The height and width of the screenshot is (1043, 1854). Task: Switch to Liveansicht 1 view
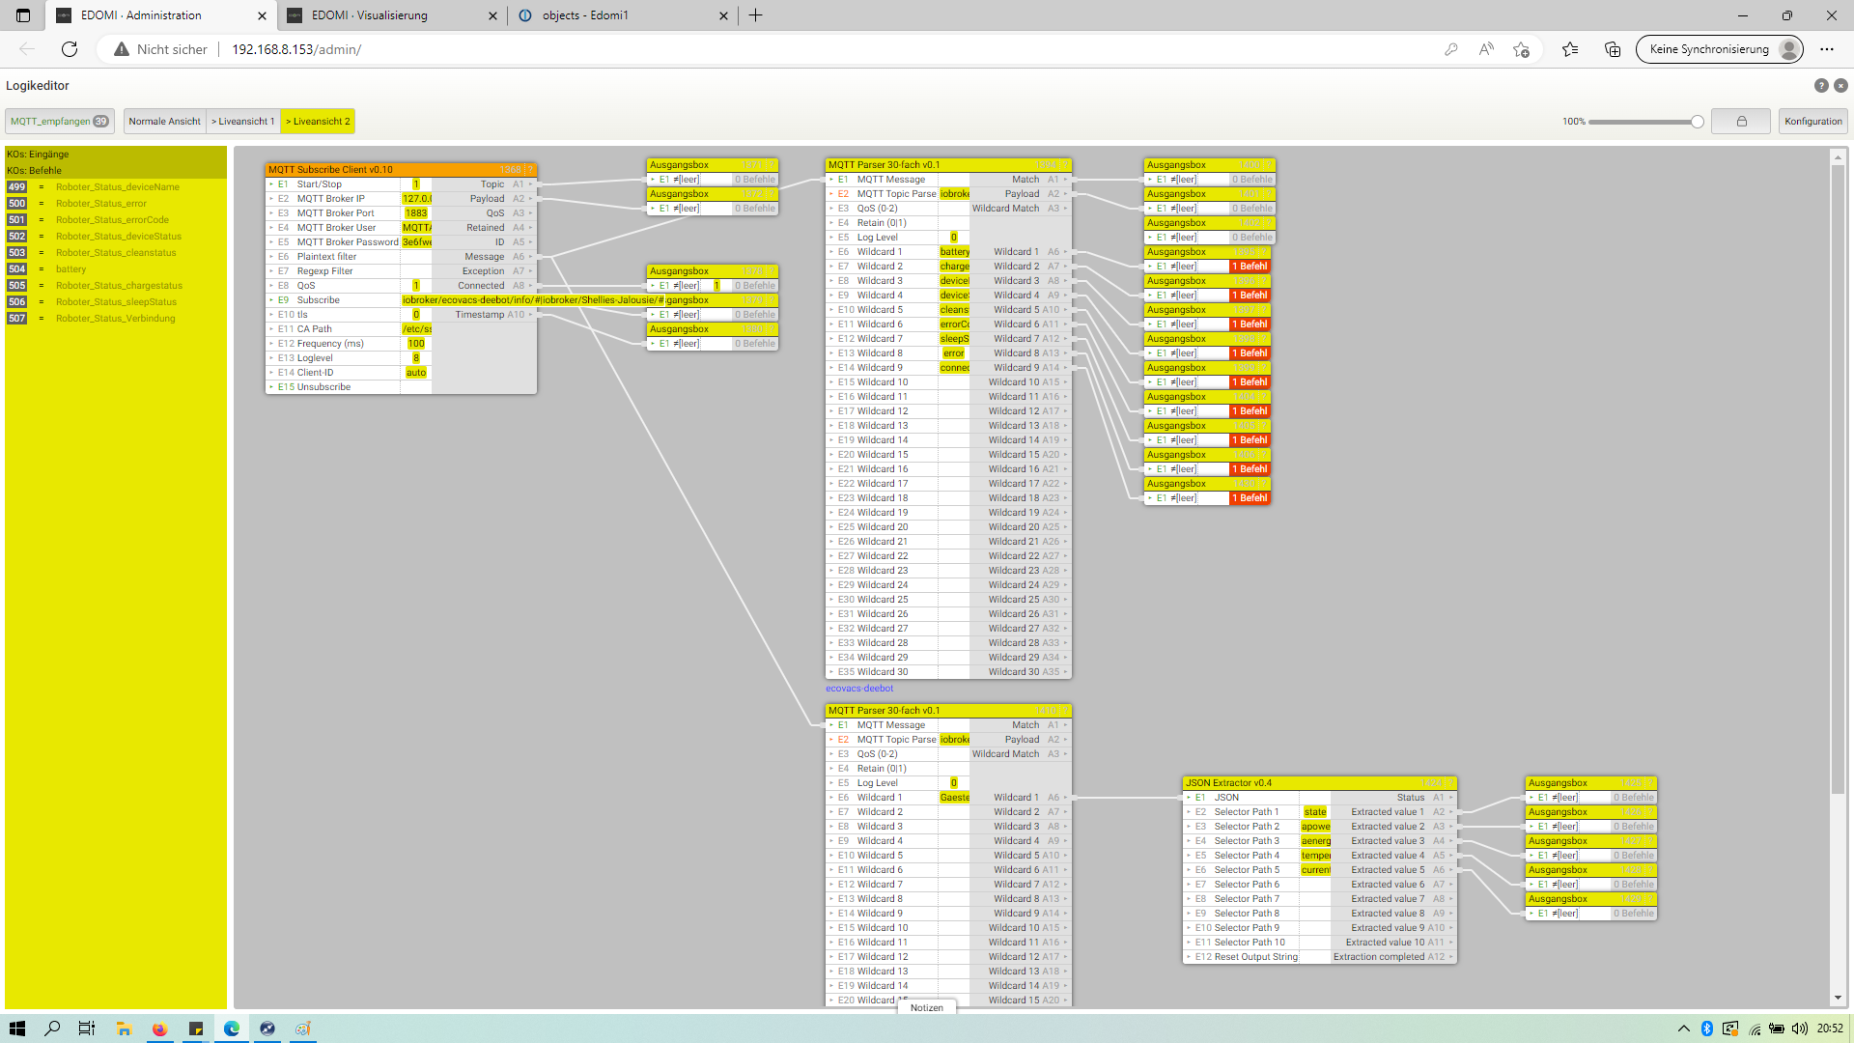[242, 122]
